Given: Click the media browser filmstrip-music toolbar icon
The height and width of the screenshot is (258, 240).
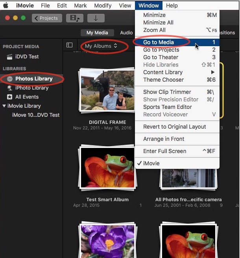Looking at the screenshot, I should coord(75,18).
